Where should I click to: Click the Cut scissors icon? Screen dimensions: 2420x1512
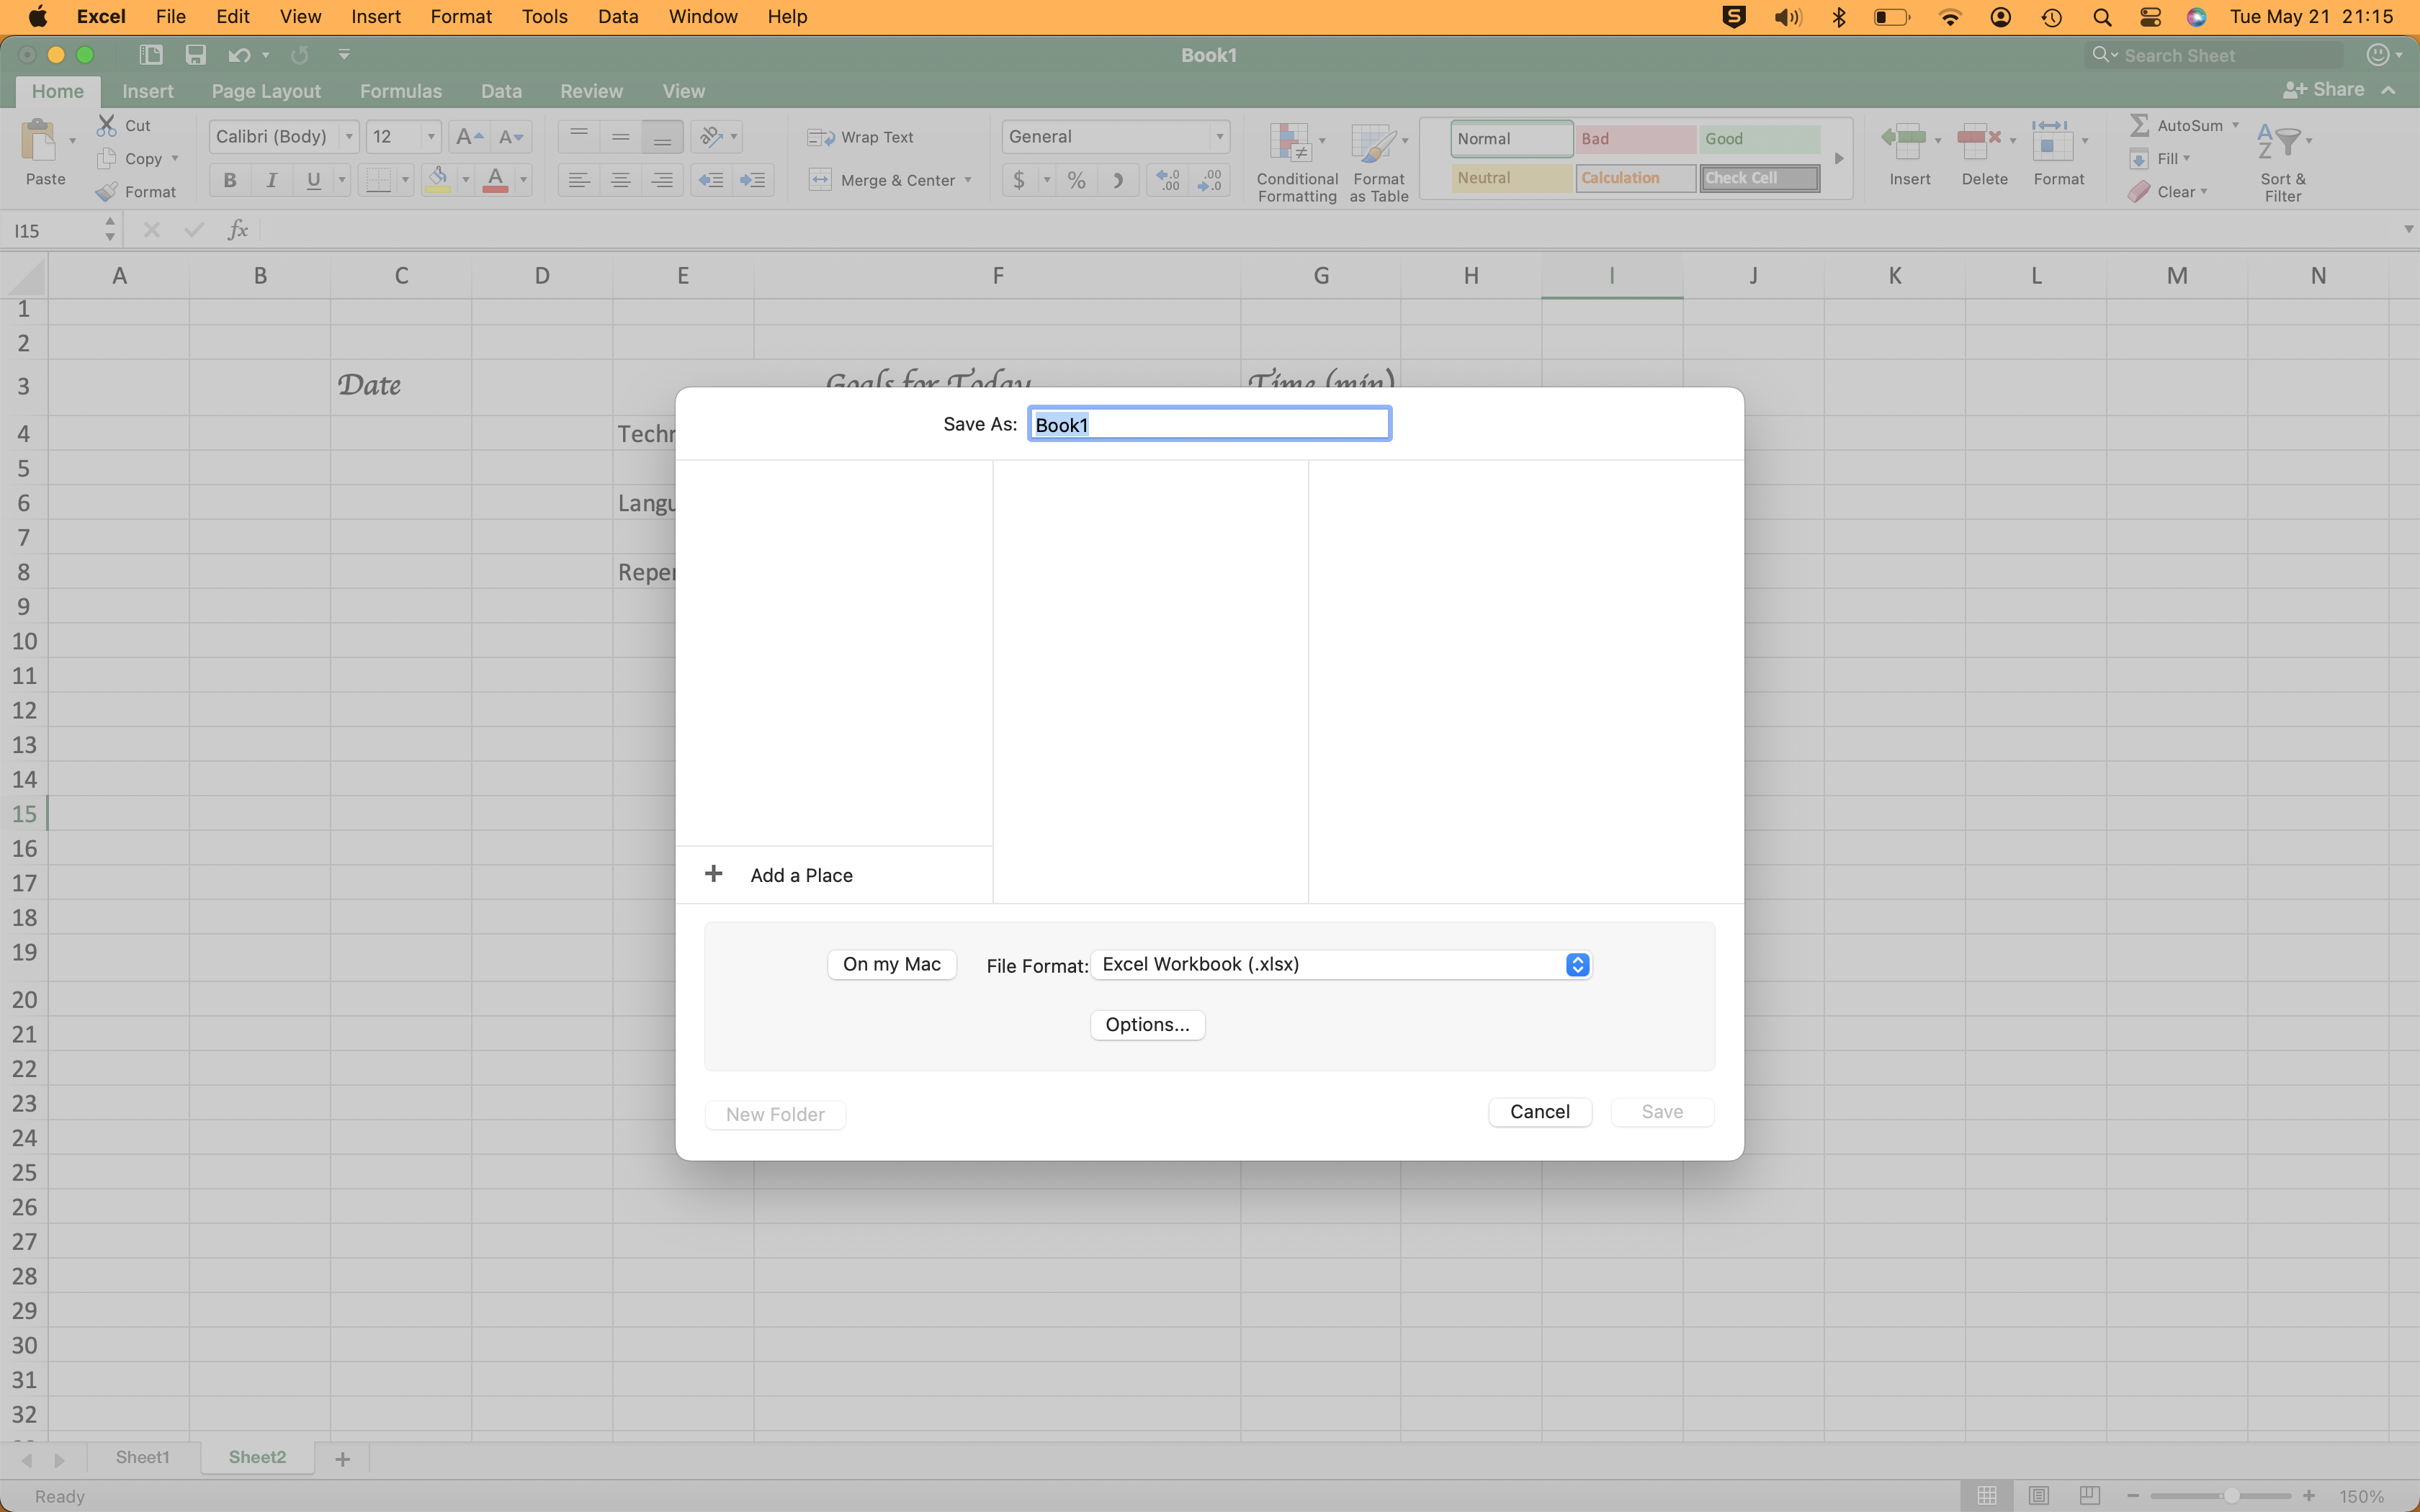click(107, 125)
